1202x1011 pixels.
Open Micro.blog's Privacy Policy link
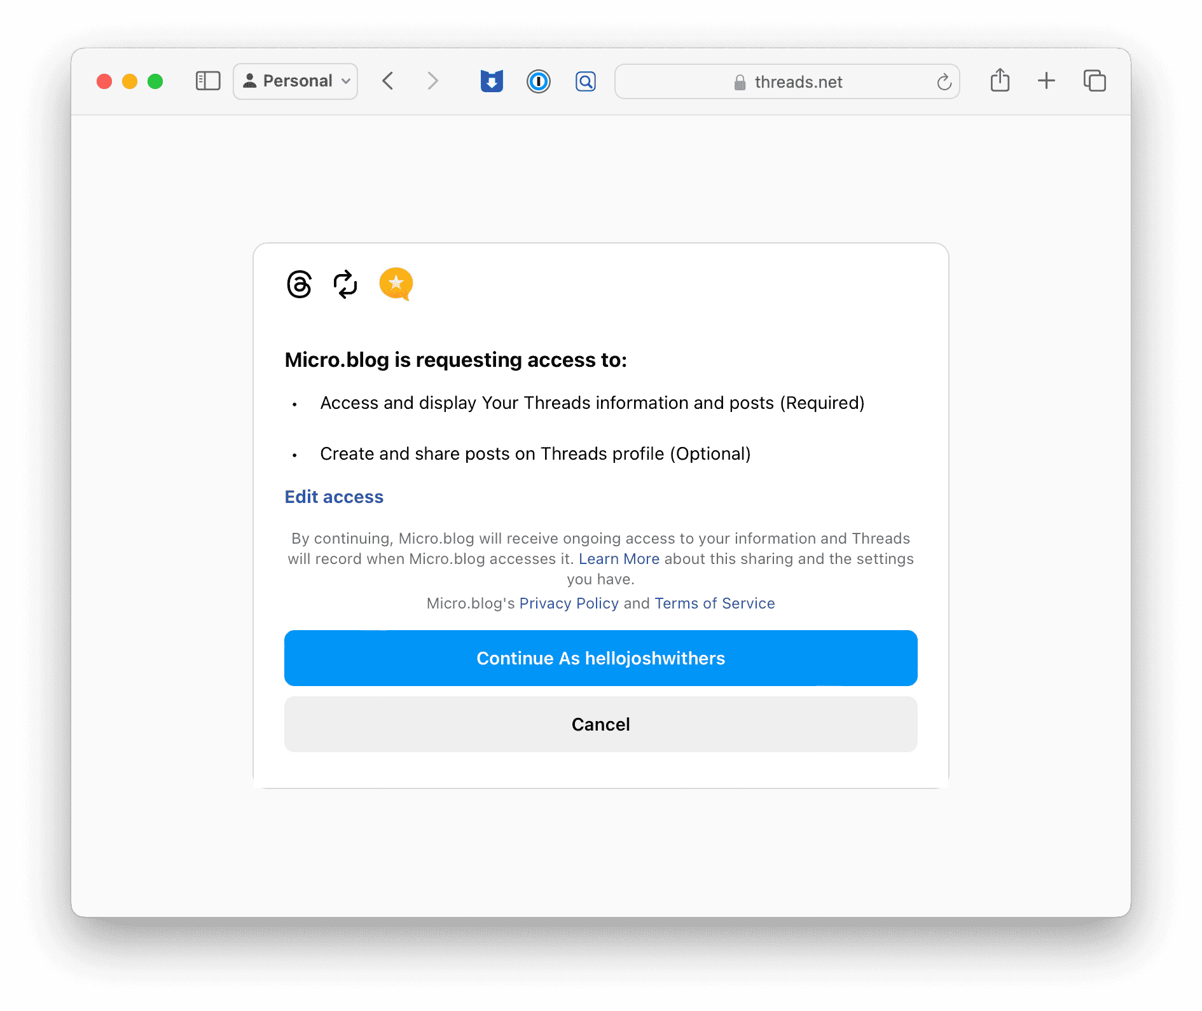click(569, 603)
